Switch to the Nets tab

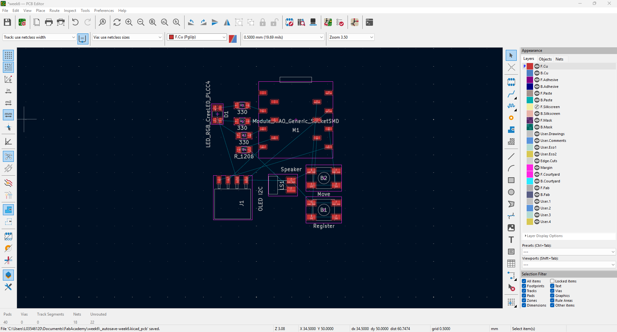tap(559, 59)
